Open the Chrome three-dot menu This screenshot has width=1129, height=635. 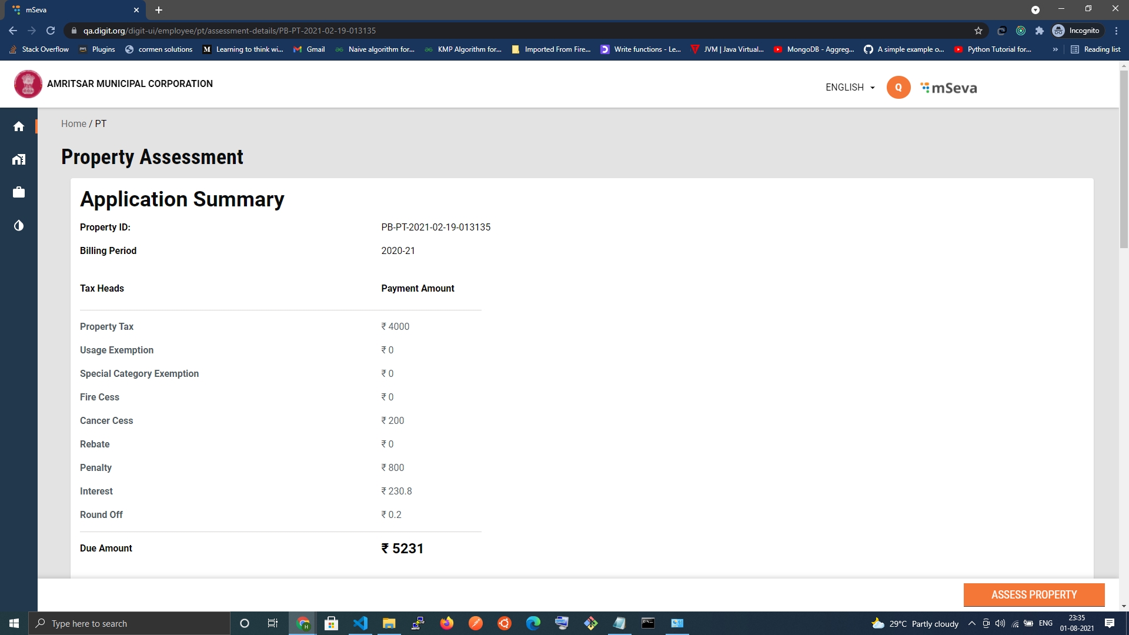[x=1116, y=31]
